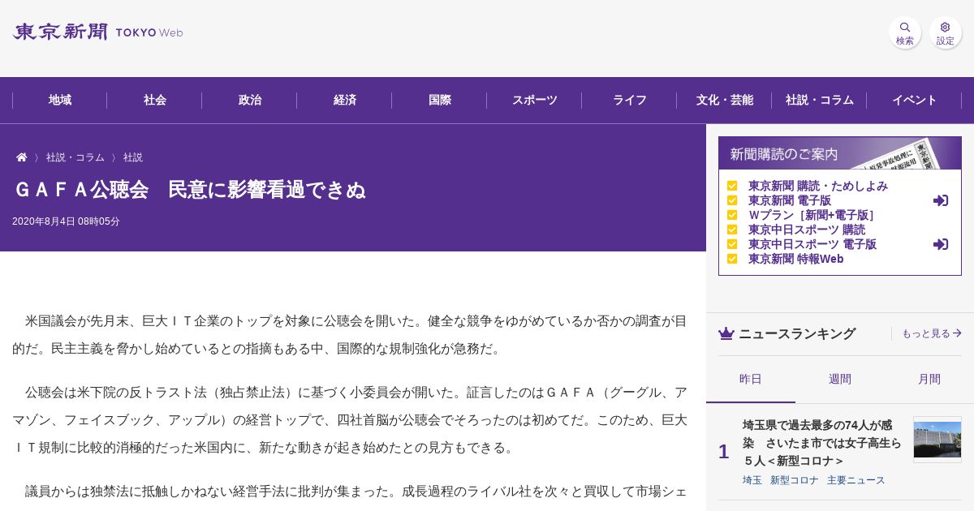Viewport: 974px width, 511px height.
Task: Open the 設定 settings gear icon
Action: click(946, 32)
